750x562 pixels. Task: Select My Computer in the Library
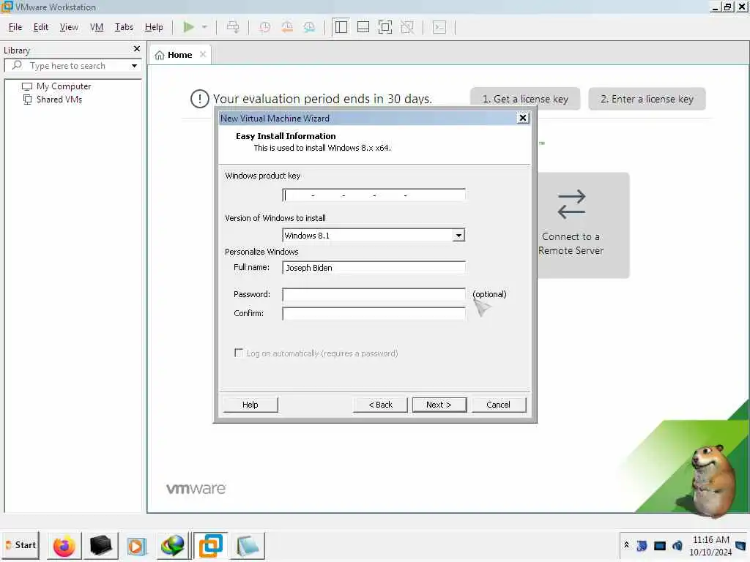coord(63,86)
